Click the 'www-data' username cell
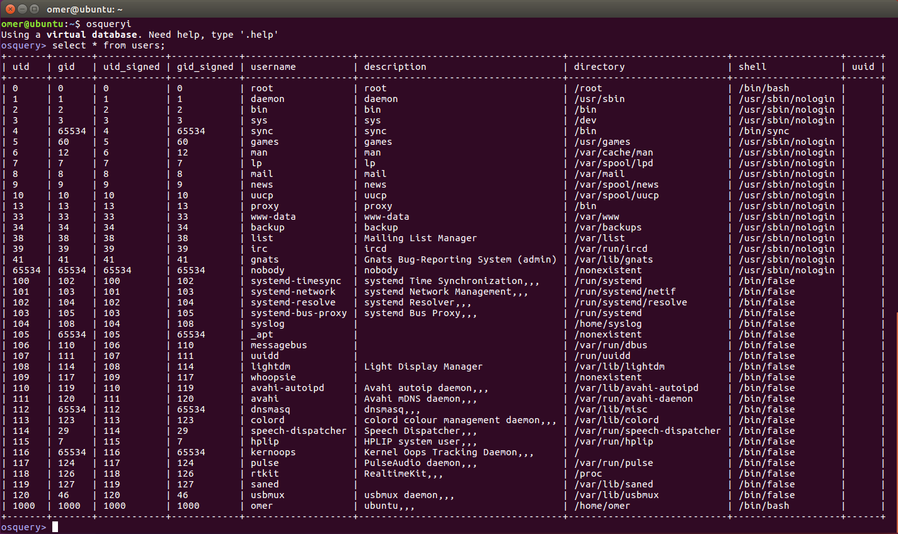 tap(273, 217)
